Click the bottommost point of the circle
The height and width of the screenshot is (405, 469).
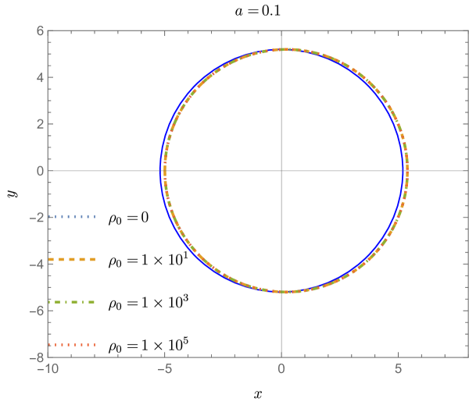[x=285, y=292]
